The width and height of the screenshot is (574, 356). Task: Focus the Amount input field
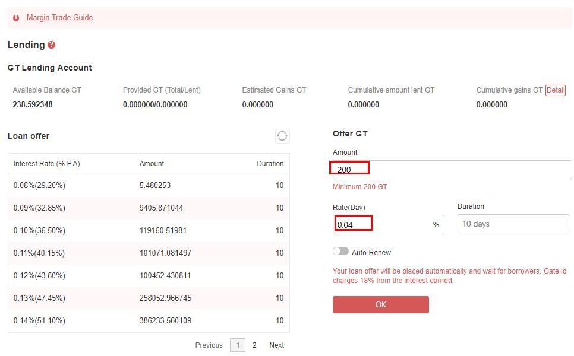click(x=452, y=170)
